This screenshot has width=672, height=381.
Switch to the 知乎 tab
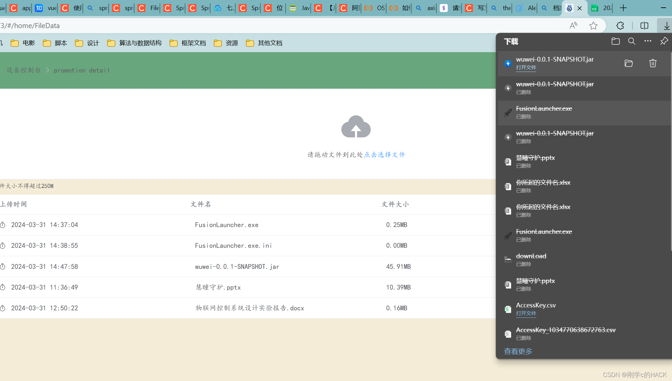click(39, 8)
